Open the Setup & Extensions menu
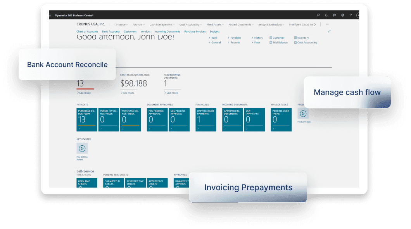 click(x=271, y=24)
